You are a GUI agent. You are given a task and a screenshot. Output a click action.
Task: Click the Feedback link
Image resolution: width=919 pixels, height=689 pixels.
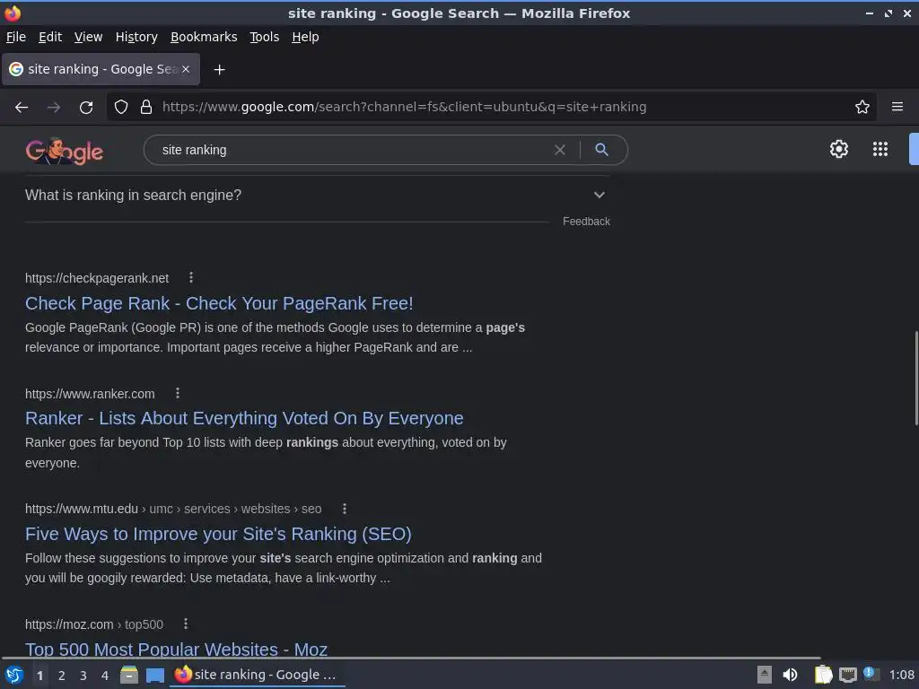(586, 222)
